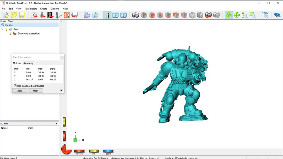Click the yellow vertical pan thumbwheel

[x=64, y=122]
